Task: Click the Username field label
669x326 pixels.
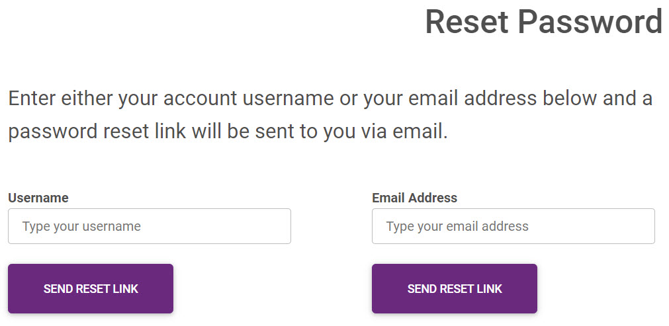Action: pyautogui.click(x=38, y=198)
